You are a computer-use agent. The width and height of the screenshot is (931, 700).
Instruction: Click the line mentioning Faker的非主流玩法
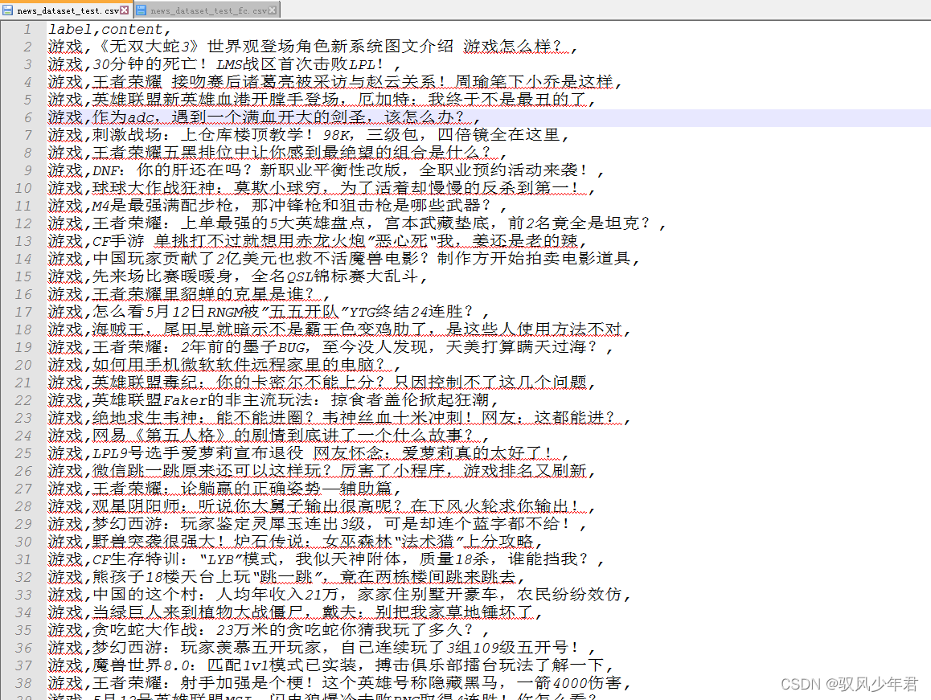273,400
